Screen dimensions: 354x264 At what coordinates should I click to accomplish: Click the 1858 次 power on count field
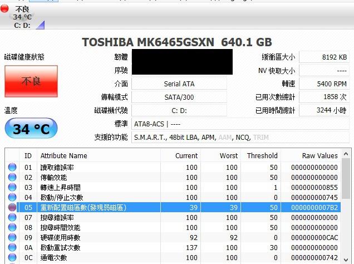coord(324,97)
